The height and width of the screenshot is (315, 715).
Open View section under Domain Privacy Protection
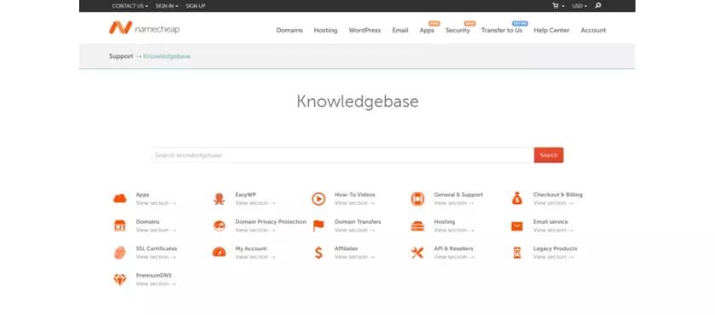click(x=255, y=230)
